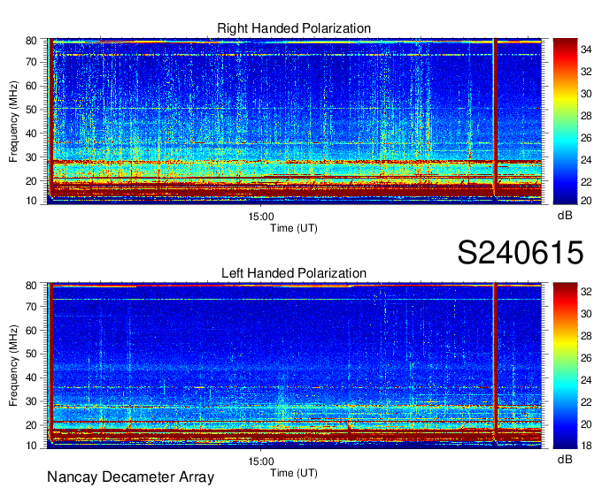This screenshot has width=602, height=488.
Task: Select the 80 MHz tick on the Left Handed axis
Action: click(32, 285)
